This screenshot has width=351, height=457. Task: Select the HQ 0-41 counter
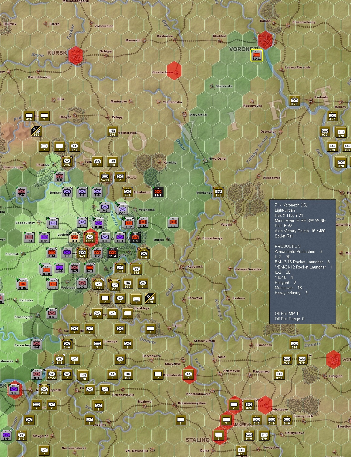(29, 237)
